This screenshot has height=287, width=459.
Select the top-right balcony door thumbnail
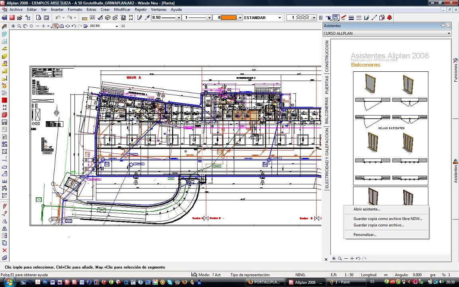click(408, 85)
